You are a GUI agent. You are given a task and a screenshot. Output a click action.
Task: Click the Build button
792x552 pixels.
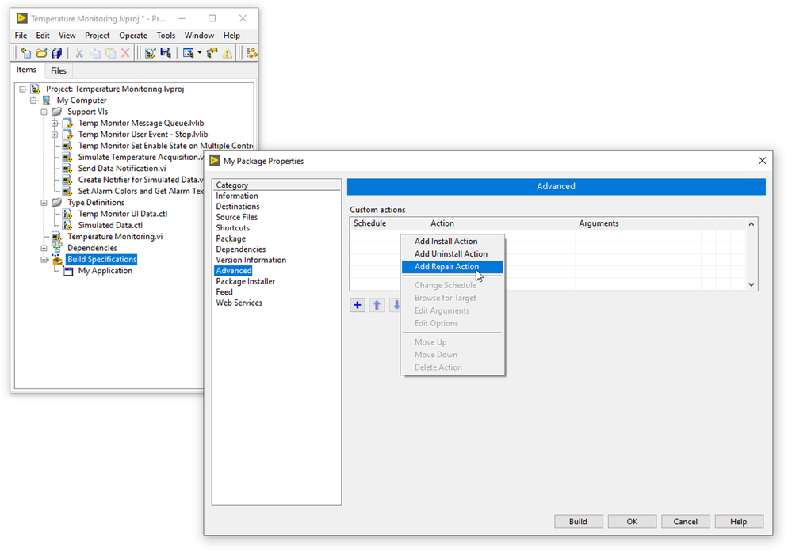pyautogui.click(x=578, y=521)
